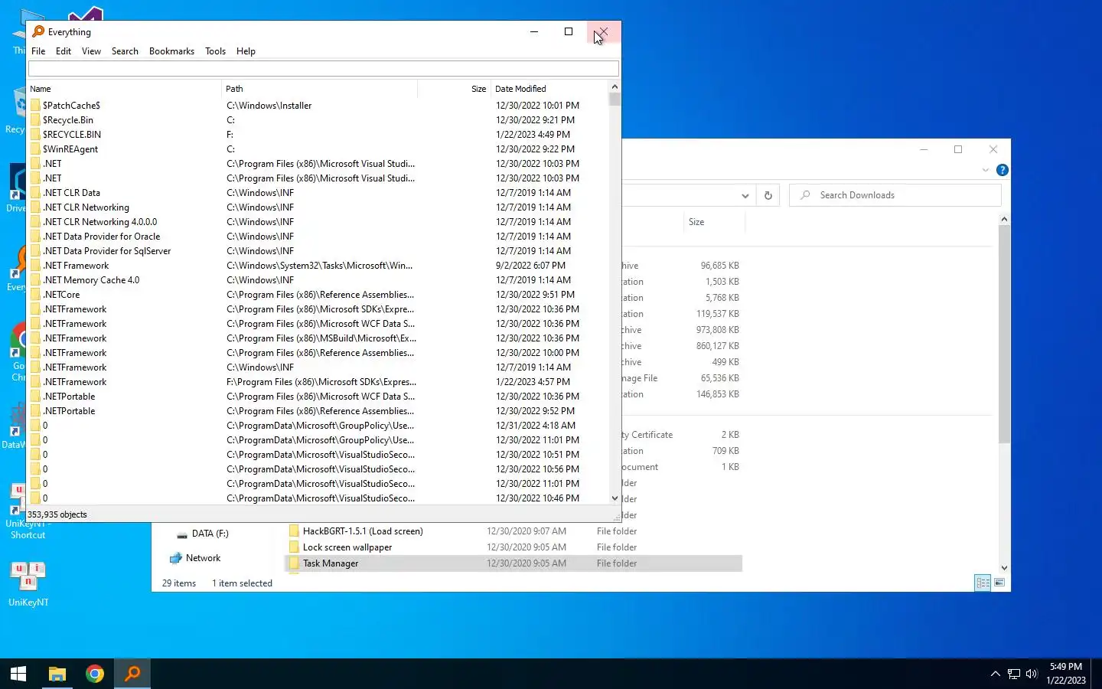The height and width of the screenshot is (689, 1102).
Task: Open the Help menu in Everything
Action: point(246,51)
